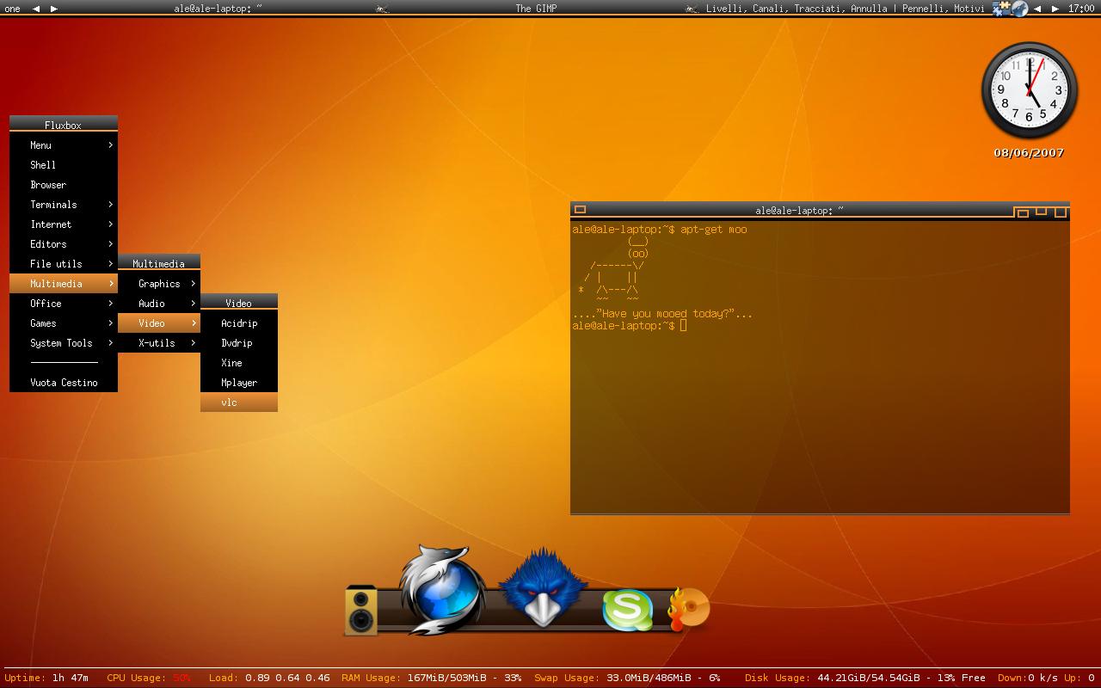The image size is (1101, 688).
Task: Expand the X-utils submenu in Multimedia
Action: tap(159, 343)
